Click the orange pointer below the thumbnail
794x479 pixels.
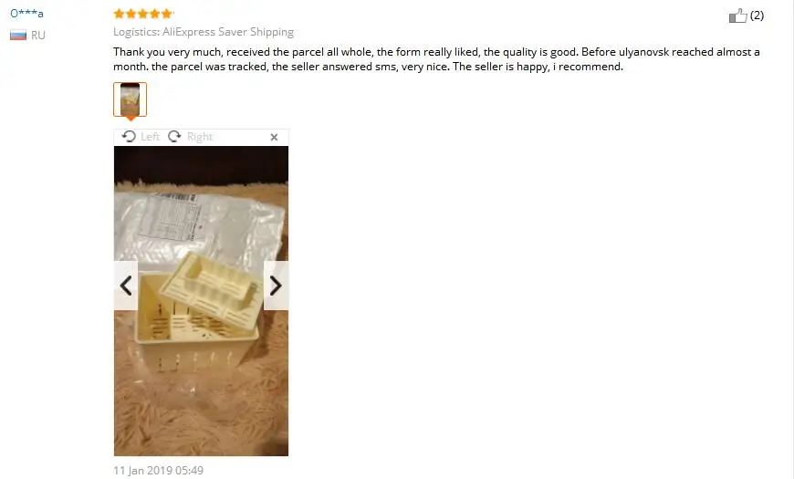tap(131, 119)
